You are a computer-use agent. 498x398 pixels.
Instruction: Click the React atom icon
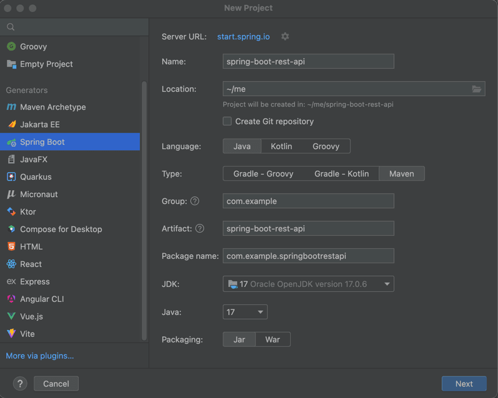[x=11, y=264]
